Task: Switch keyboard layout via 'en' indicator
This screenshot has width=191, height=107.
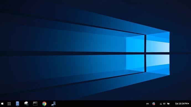Action: [x=148, y=104]
